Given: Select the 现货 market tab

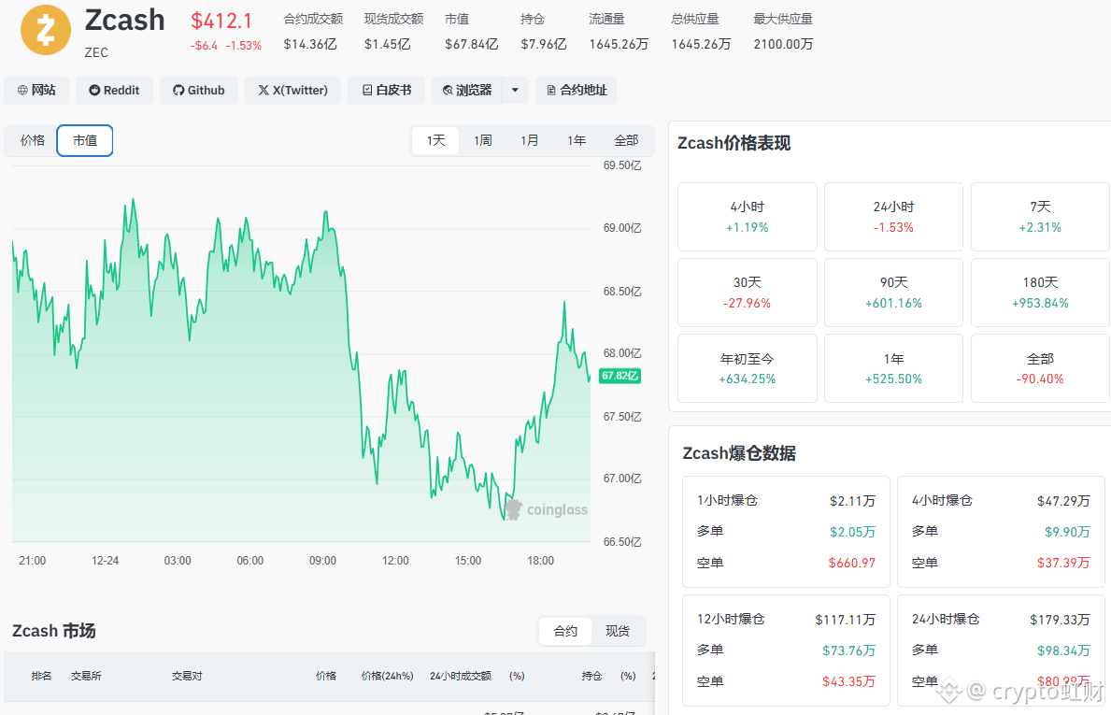Looking at the screenshot, I should pyautogui.click(x=617, y=631).
